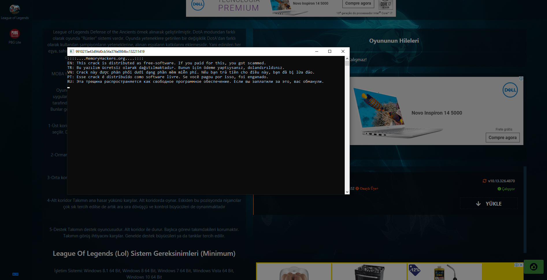The height and width of the screenshot is (280, 547).
Task: Click the console line starting with EN:
Action: pyautogui.click(x=167, y=63)
